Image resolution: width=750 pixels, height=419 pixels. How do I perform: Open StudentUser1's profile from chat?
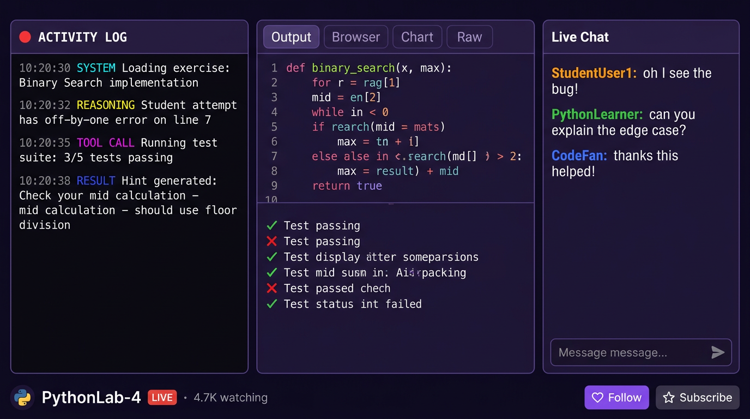[x=594, y=74]
